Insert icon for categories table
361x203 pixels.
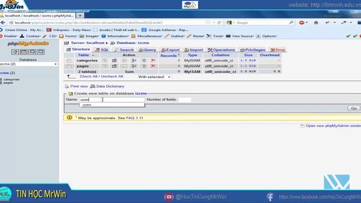(134, 60)
